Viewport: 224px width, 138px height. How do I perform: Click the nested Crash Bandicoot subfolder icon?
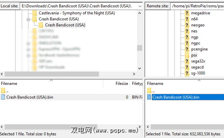(x=41, y=25)
